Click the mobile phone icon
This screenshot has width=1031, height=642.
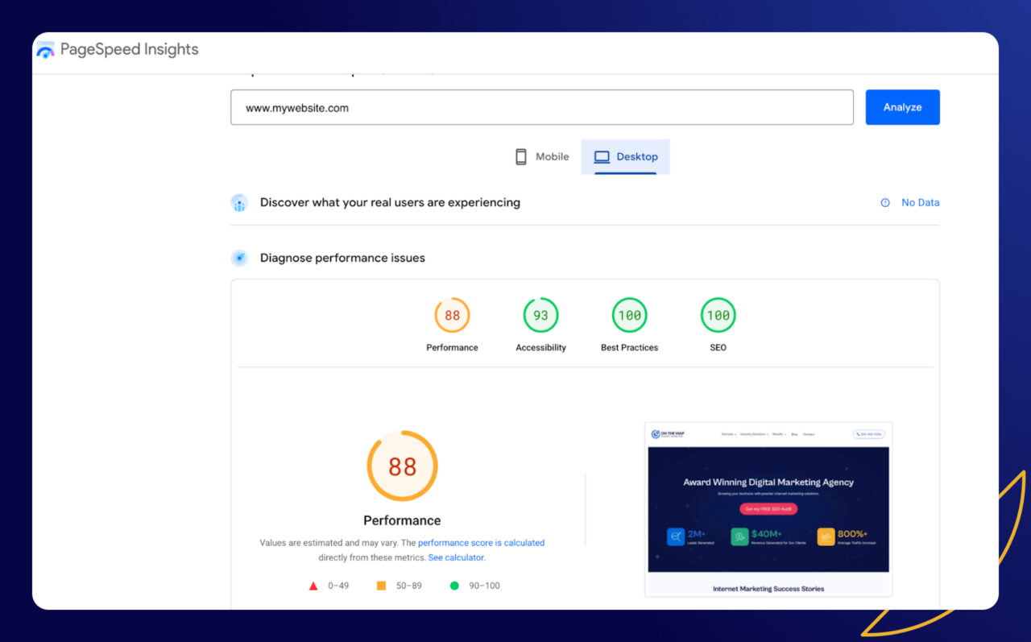click(521, 157)
